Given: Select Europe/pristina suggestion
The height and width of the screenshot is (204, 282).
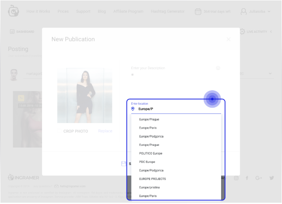Looking at the screenshot, I should [149, 187].
